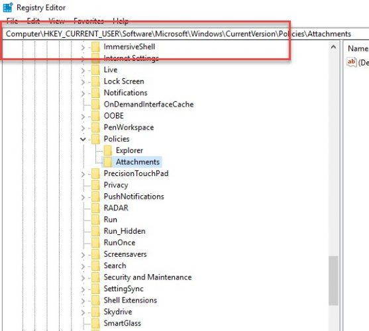This screenshot has height=331, width=369.
Task: Click the OnDemandInterfaceCache folder icon
Action: point(95,105)
